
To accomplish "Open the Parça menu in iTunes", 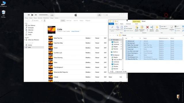I will click(x=35, y=18).
